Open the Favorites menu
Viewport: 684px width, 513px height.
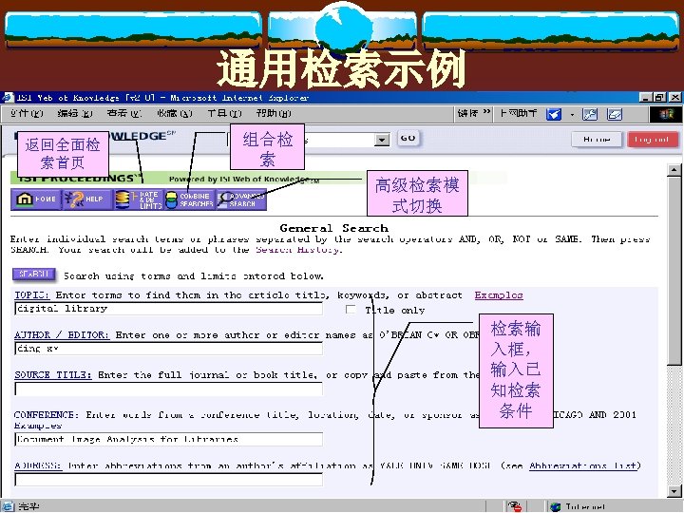click(x=175, y=113)
